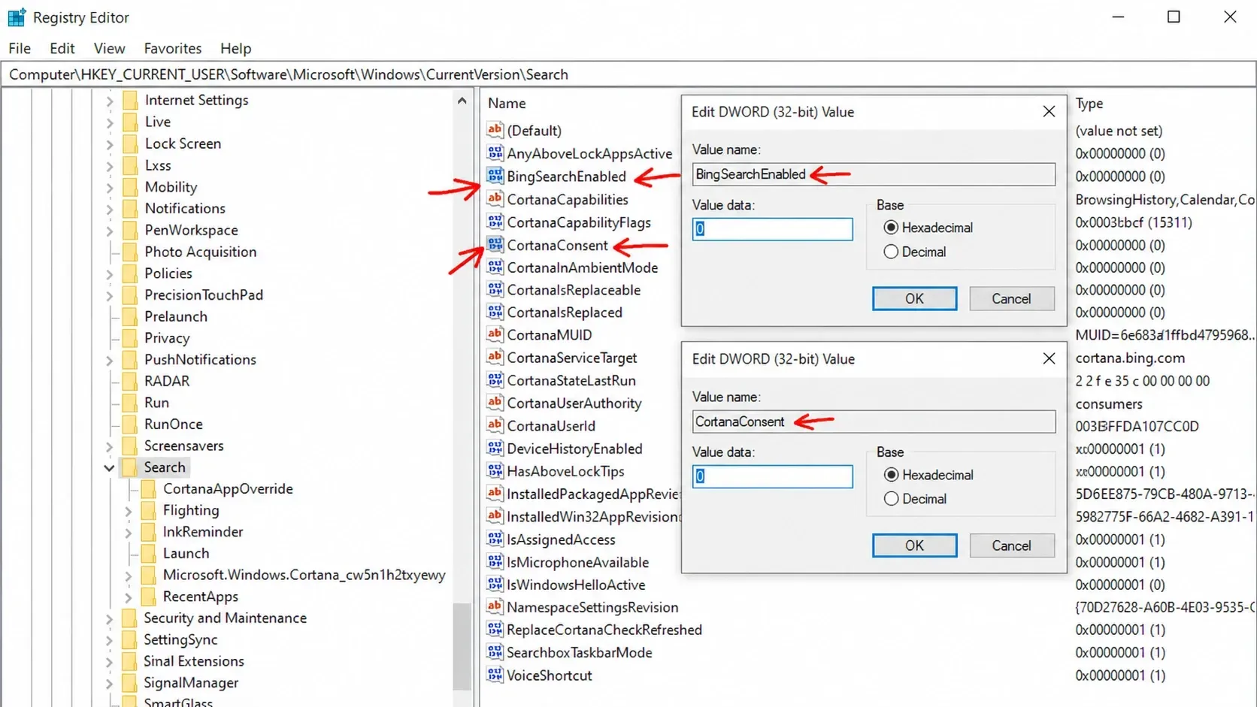Screen dimensions: 1257x707
Task: Click the IsMicrophoneAvailable DWORD icon
Action: coord(495,562)
